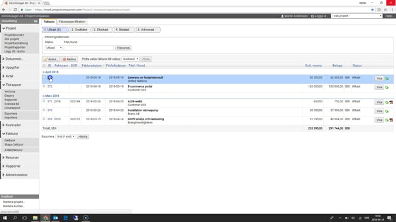The height and width of the screenshot is (222, 396).
Task: Reload the page in browser
Action: tap(15, 10)
